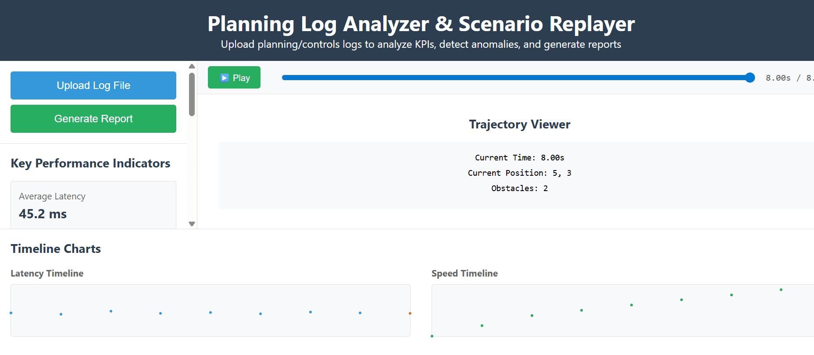Click the Obstacles count in Trajectory Viewer
814x355 pixels.
click(519, 188)
